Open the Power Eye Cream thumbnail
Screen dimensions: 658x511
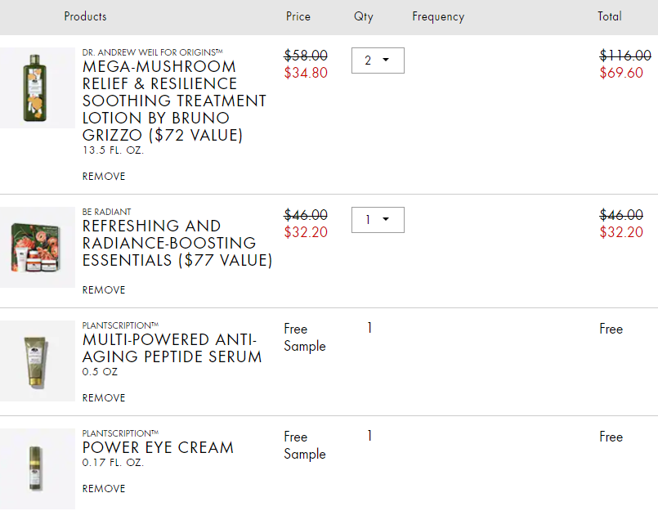pyautogui.click(x=38, y=469)
